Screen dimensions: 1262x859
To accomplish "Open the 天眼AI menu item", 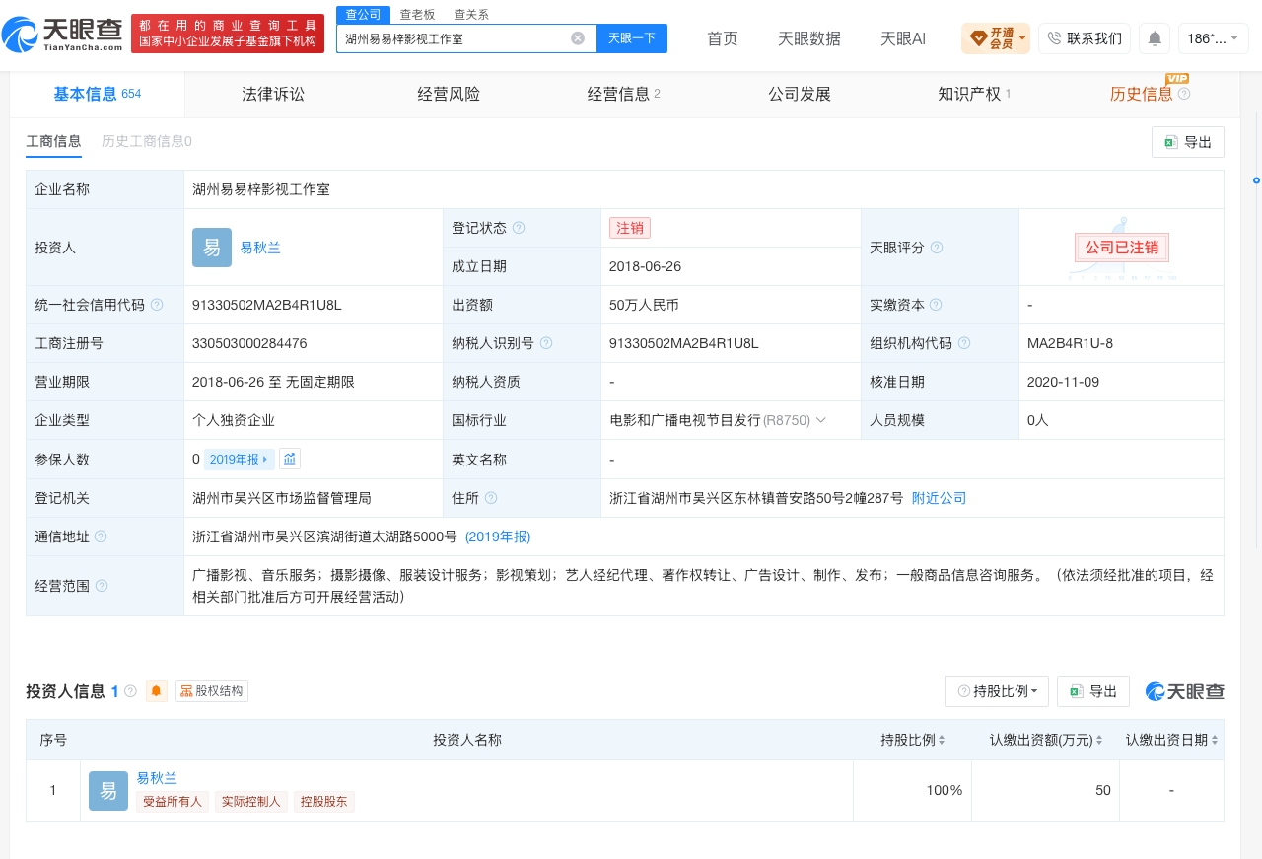I will point(903,38).
